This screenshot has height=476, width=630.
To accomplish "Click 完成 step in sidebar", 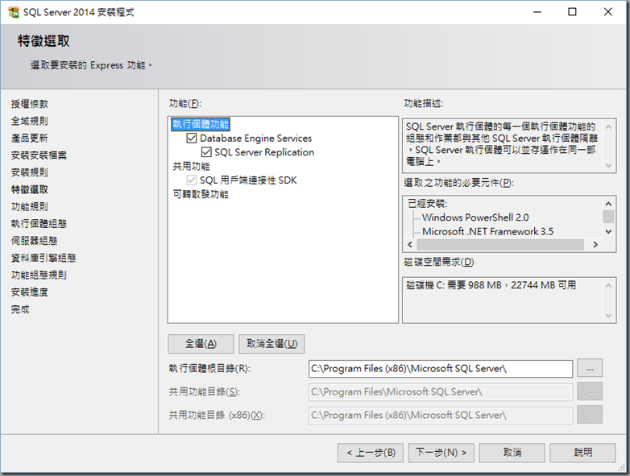I will [20, 309].
